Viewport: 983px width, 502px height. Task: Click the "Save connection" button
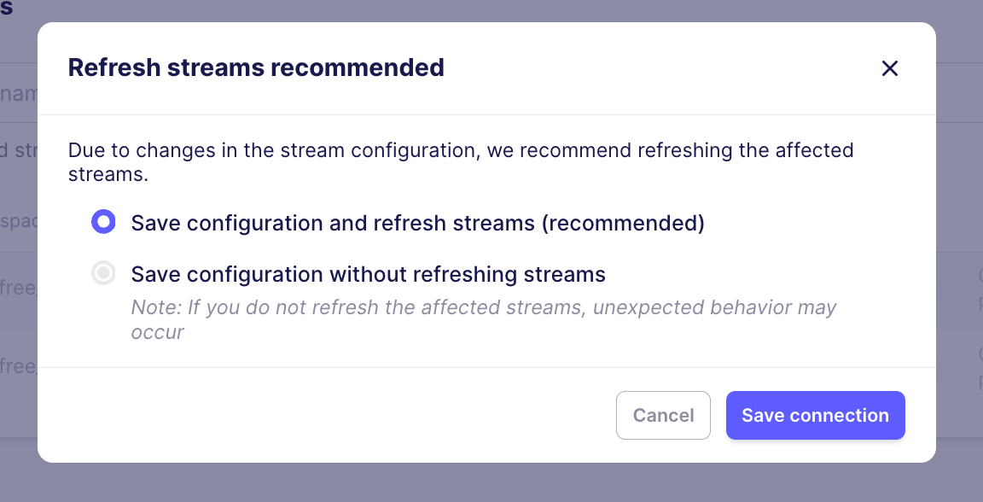pyautogui.click(x=815, y=415)
